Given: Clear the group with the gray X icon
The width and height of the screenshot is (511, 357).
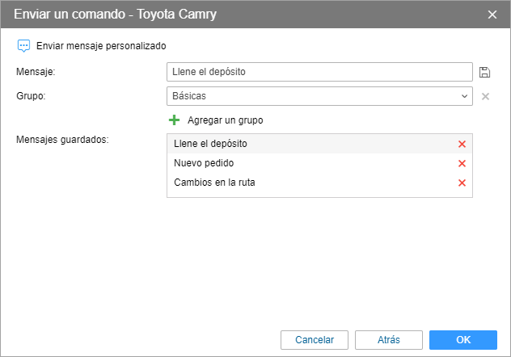Looking at the screenshot, I should point(485,96).
